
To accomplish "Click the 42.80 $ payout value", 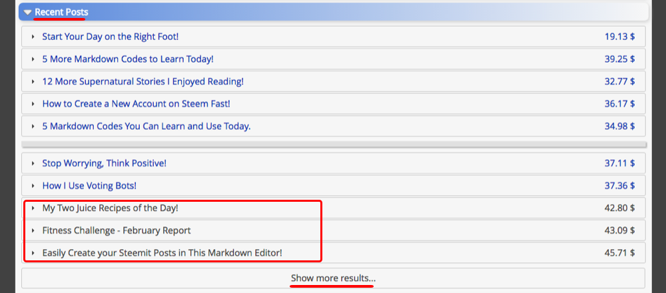I will [619, 208].
